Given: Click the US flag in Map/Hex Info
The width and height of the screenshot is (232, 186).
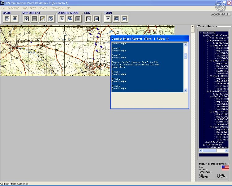Looking at the screenshot, I should [x=225, y=168].
